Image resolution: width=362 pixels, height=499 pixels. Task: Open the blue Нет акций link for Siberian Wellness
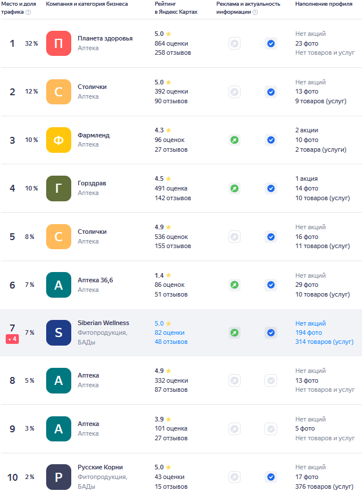tap(311, 323)
